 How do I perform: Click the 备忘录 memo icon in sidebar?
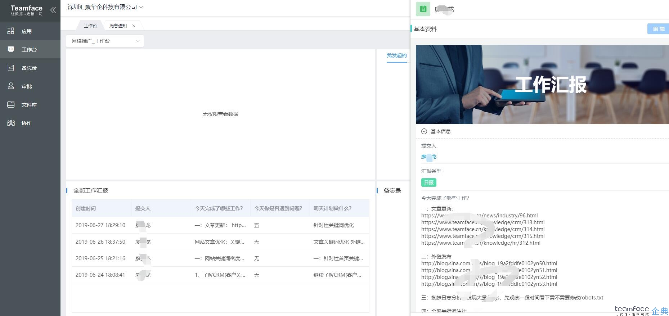click(11, 68)
